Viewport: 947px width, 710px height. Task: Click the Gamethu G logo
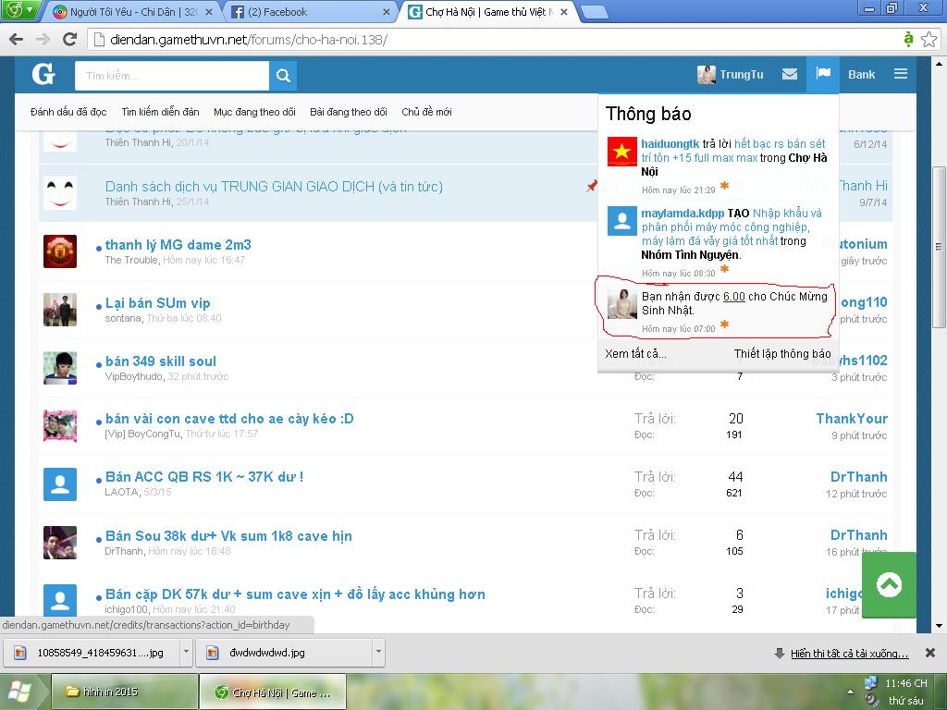43,75
